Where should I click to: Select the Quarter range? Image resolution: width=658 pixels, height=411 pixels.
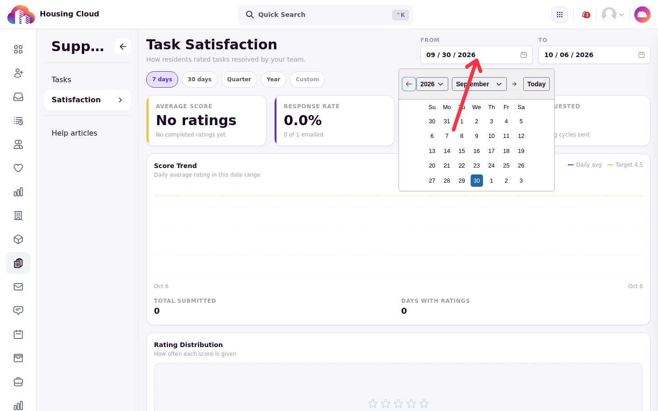coord(239,79)
